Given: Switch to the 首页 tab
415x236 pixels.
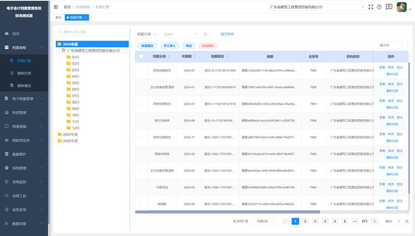Looking at the screenshot, I should click(x=58, y=18).
